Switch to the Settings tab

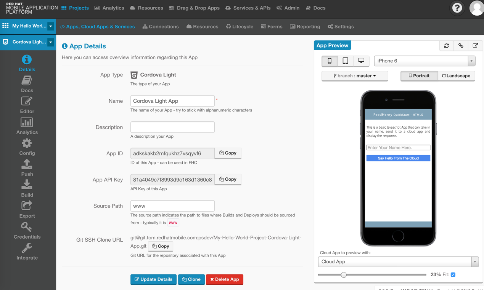pyautogui.click(x=341, y=27)
